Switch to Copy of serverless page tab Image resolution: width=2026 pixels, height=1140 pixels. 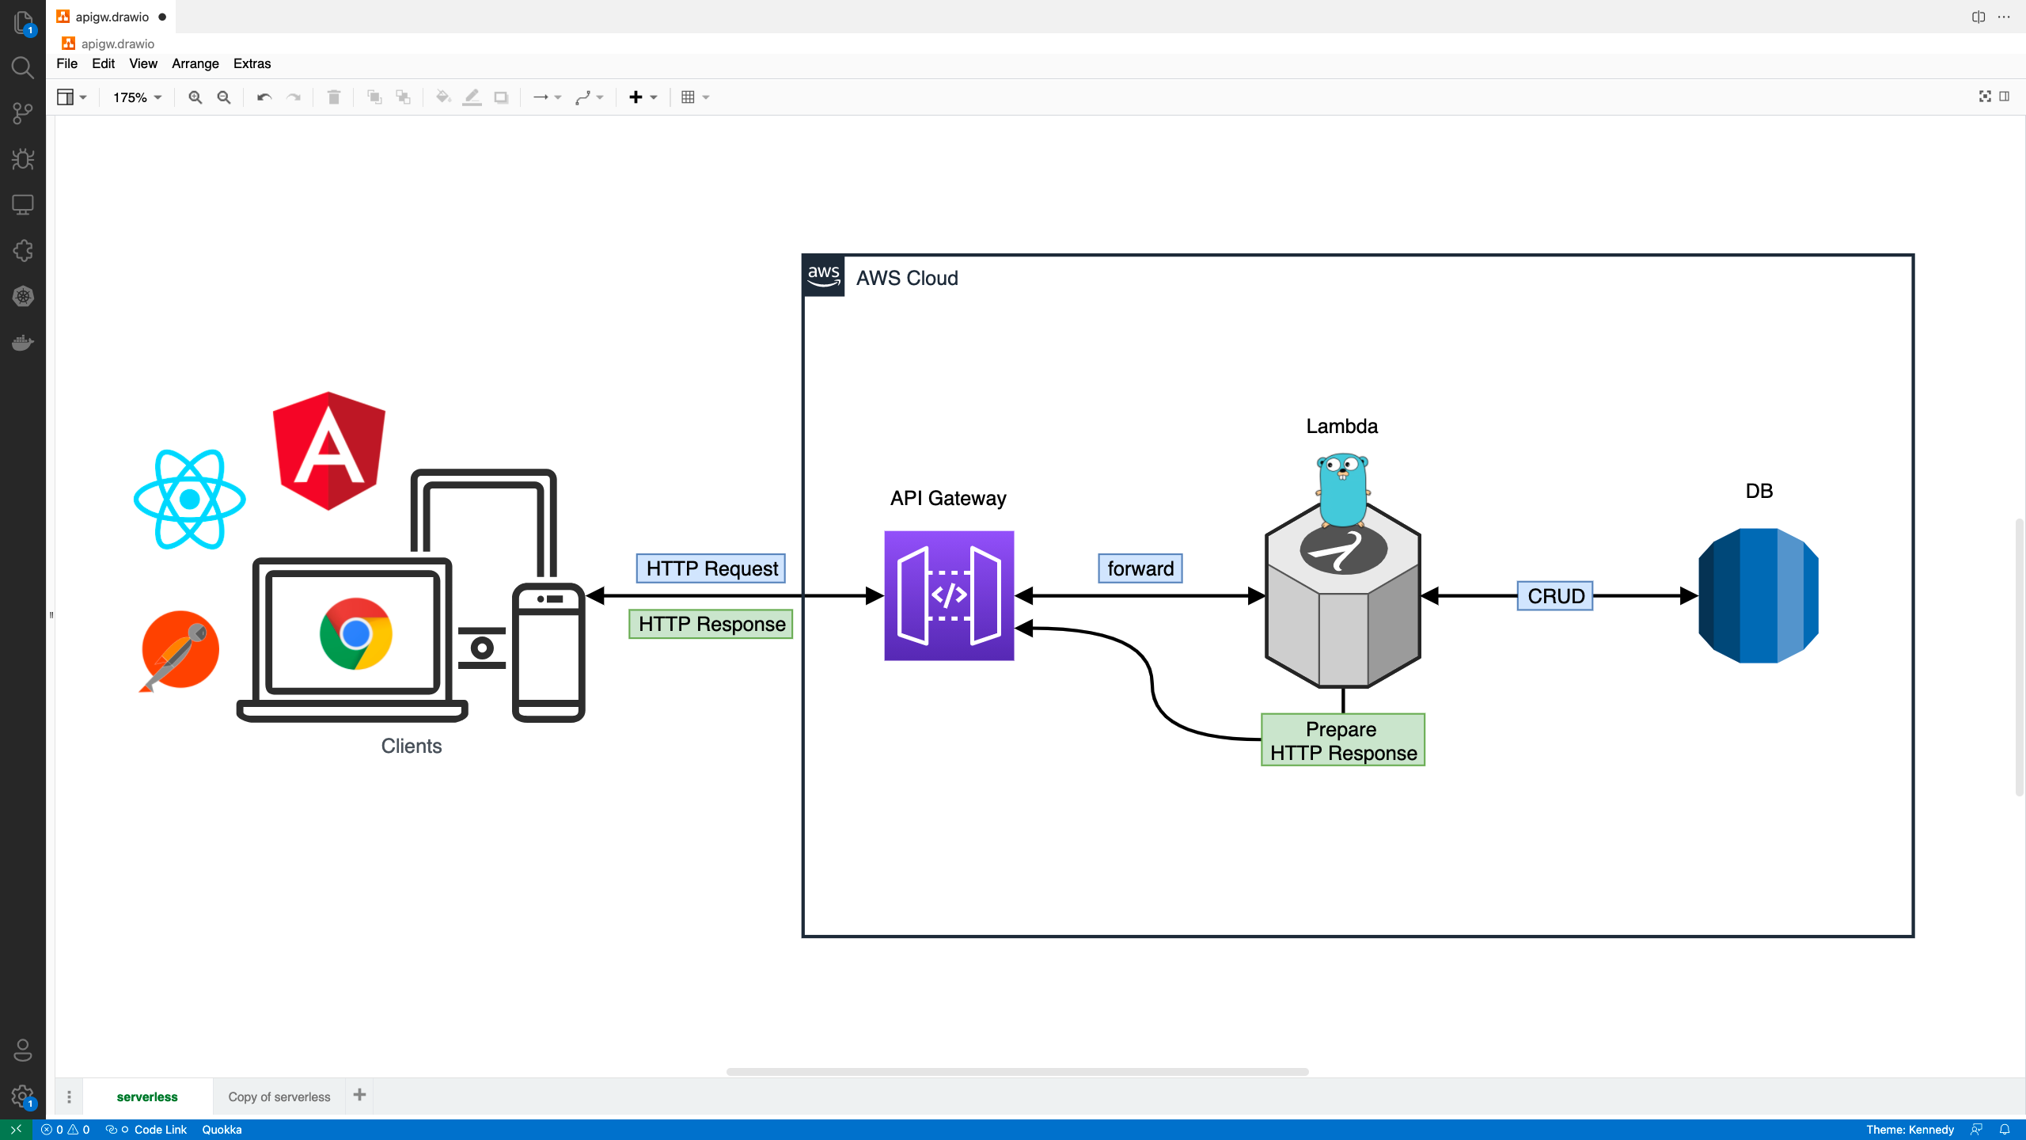pos(279,1096)
